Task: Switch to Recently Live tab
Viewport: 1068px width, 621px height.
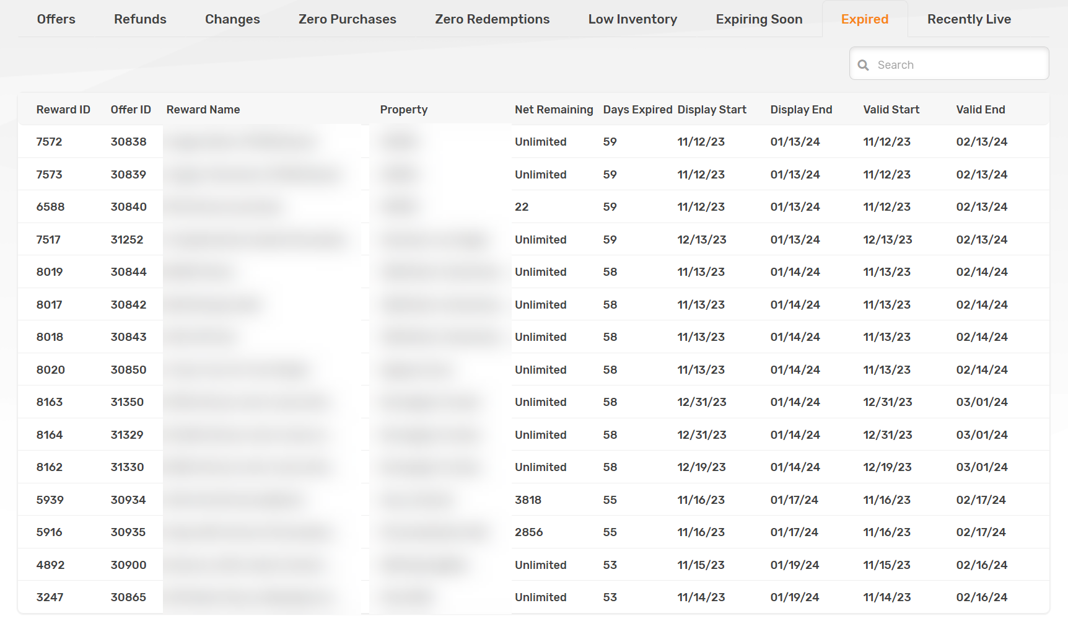Action: click(969, 19)
